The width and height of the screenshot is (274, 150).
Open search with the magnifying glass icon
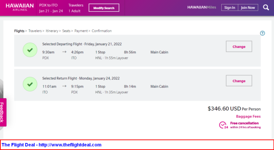[x=266, y=7]
